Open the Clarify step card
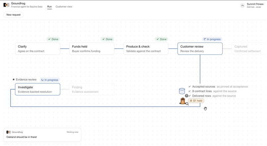The image size is (267, 146). [38, 48]
